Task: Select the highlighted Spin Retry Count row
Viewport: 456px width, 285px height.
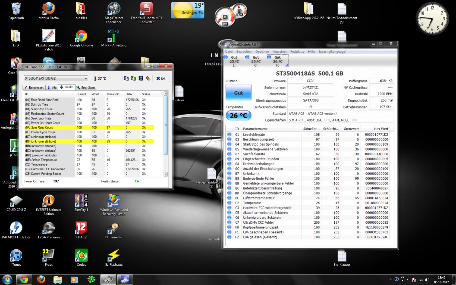Action: click(x=89, y=127)
